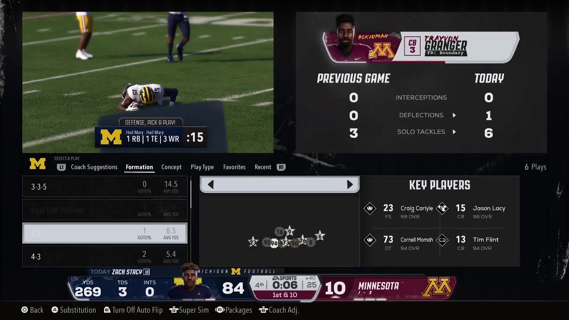Viewport: 569px width, 320px height.
Task: Select the 3-3-5 formation row
Action: coord(105,187)
